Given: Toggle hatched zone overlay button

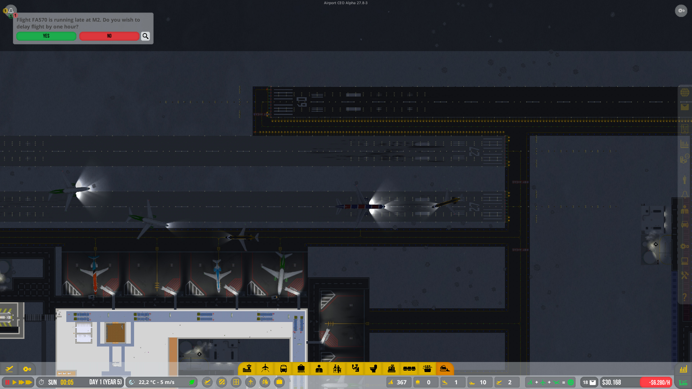Looking at the screenshot, I should point(222,382).
